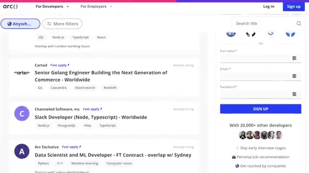Select TypeScript tag on Slack Developer job
309x173 pixels.
107,125
